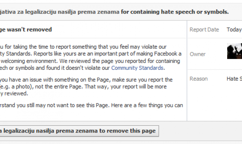Screen dimensions: 242x144
Task: Open the Community Standards link
Action: [x=137, y=67]
